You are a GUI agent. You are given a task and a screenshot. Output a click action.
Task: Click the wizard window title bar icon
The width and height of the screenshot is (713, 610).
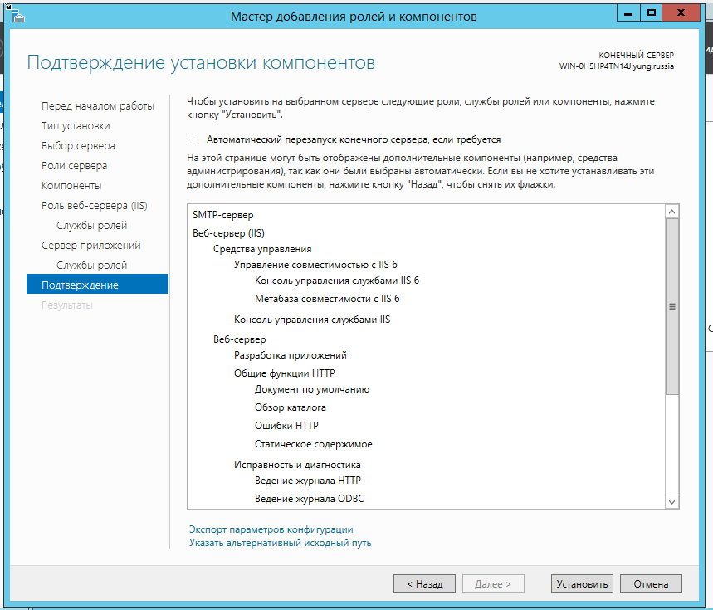[18, 17]
